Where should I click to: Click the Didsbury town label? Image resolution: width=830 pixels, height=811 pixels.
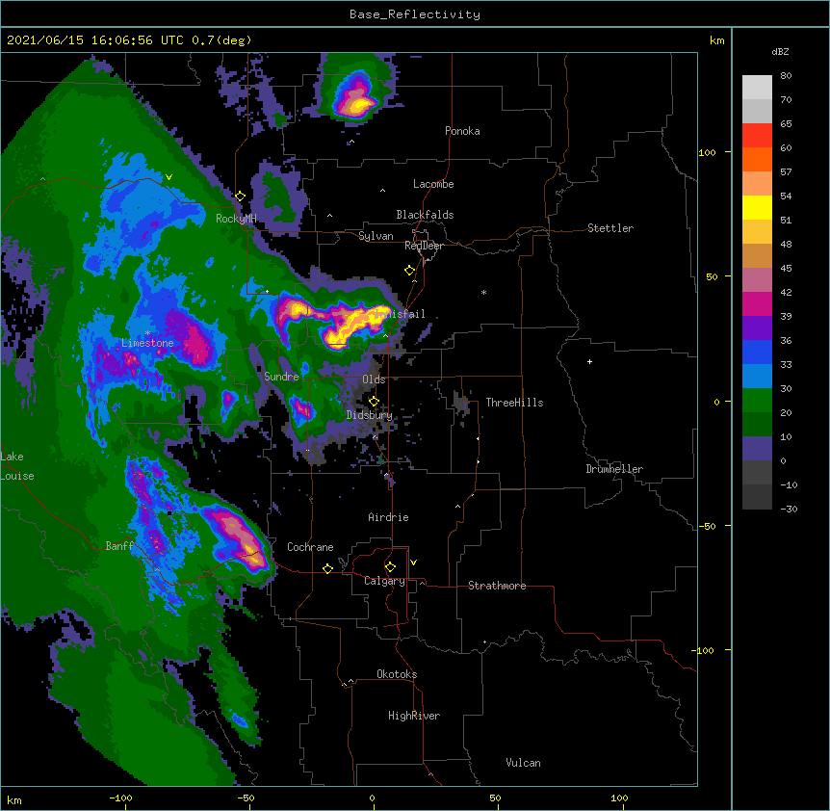pyautogui.click(x=370, y=415)
